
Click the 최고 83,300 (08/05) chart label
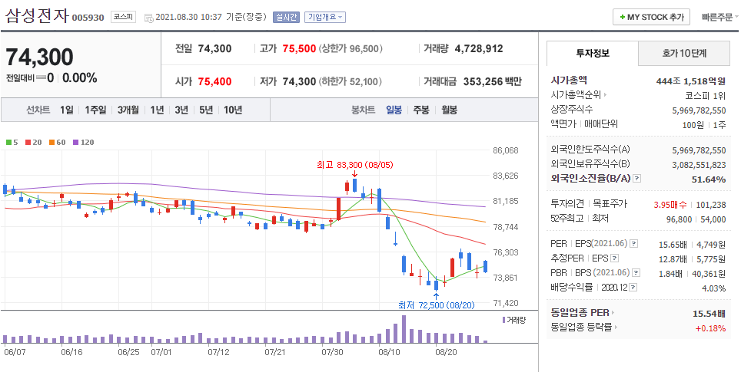point(355,165)
